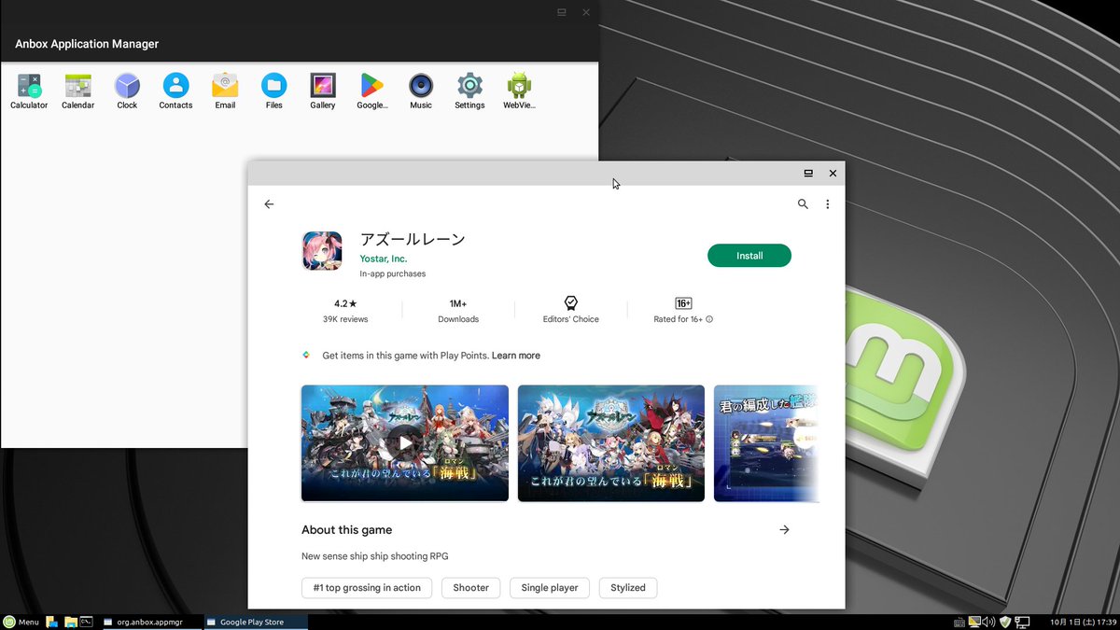Go back with the Play Store arrow
This screenshot has width=1120, height=630.
pyautogui.click(x=269, y=204)
